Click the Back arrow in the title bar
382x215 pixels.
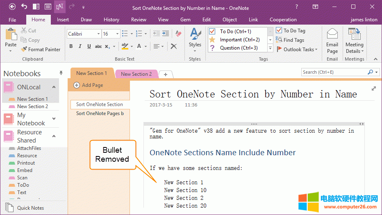(12, 7)
